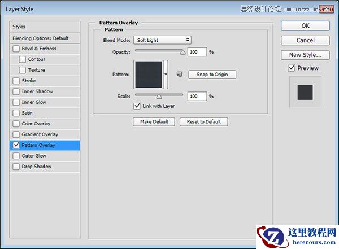
Task: Select the Drop Shadow style label
Action: coord(37,167)
